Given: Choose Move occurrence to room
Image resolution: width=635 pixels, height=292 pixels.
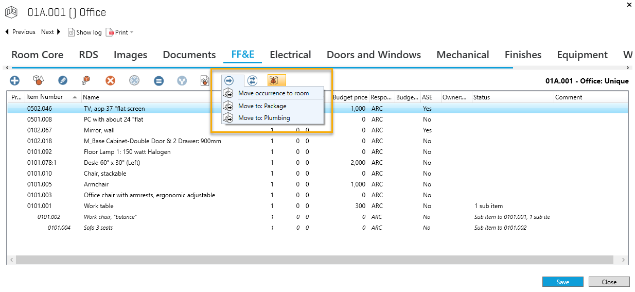Looking at the screenshot, I should [273, 93].
